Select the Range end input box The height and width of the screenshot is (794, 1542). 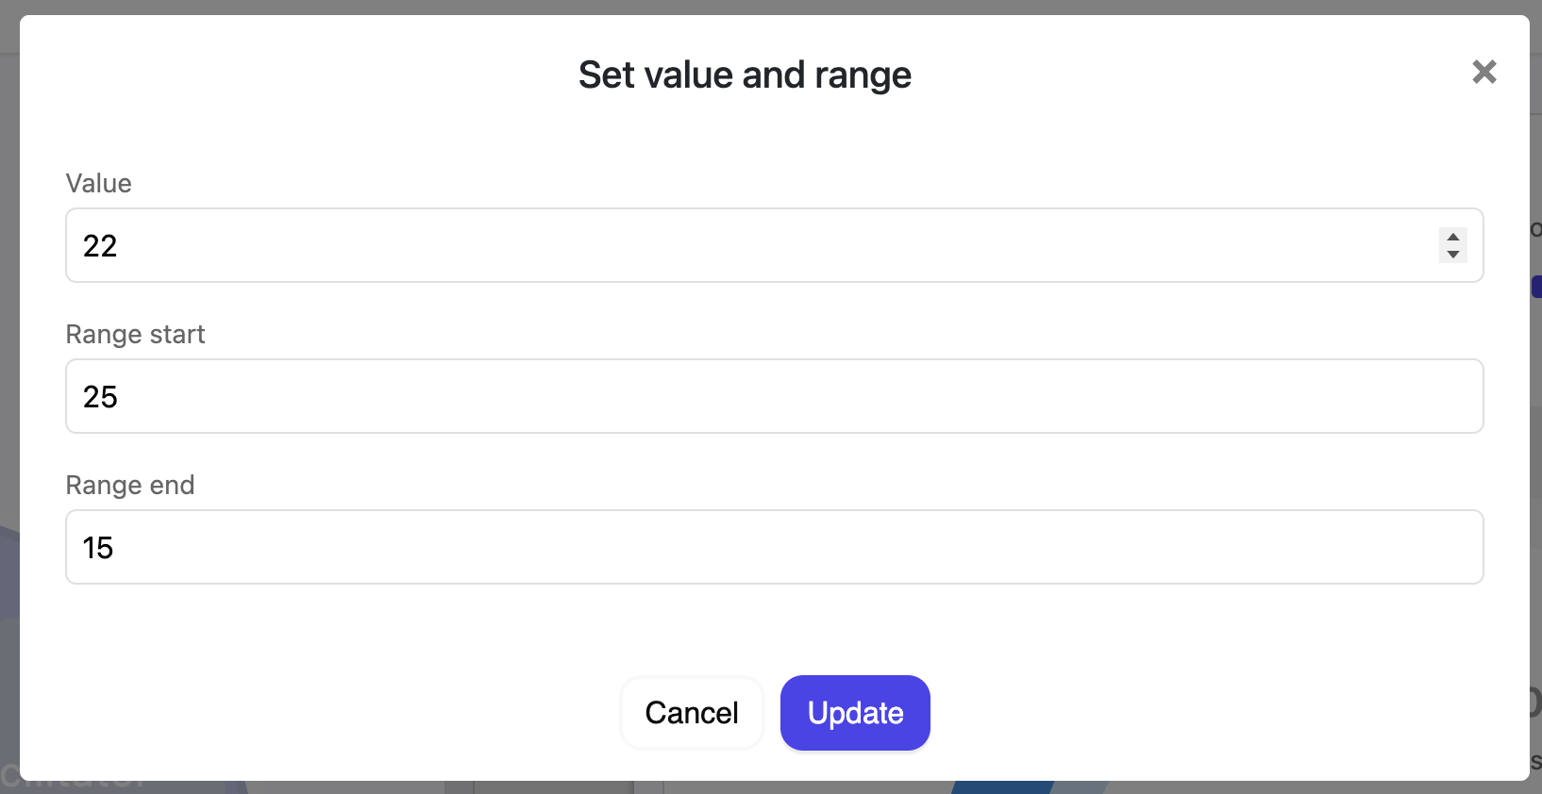pos(774,547)
